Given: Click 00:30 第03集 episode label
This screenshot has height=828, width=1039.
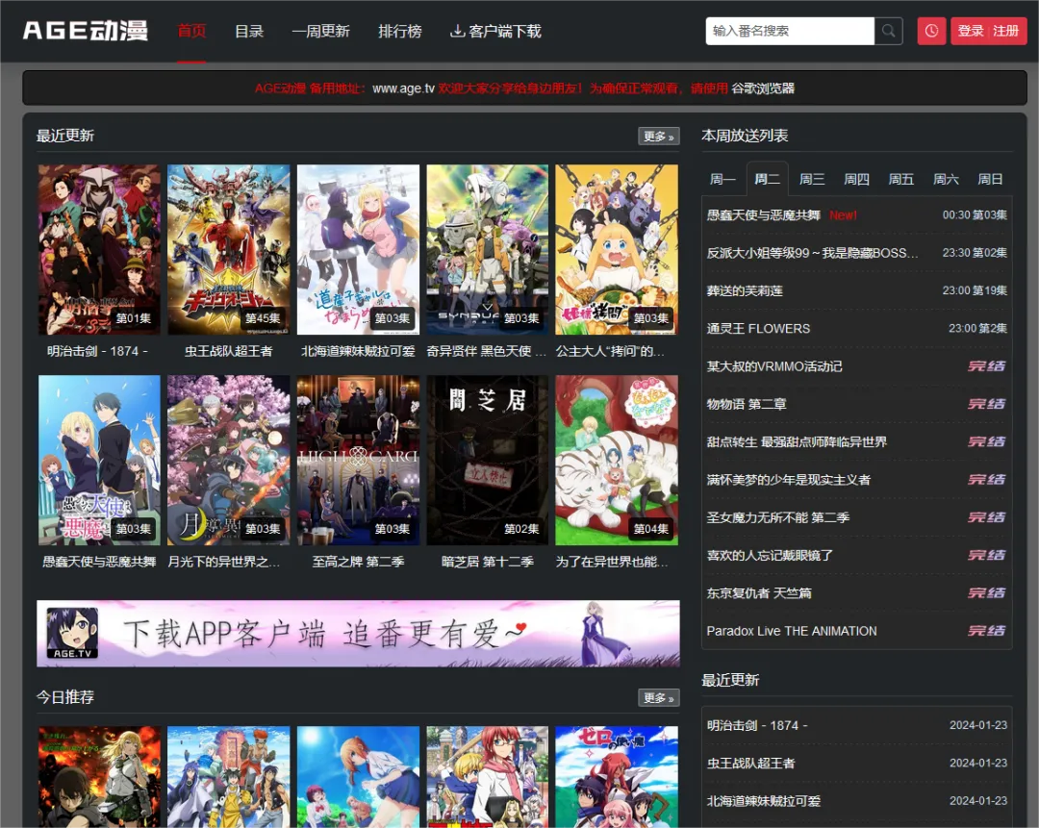Looking at the screenshot, I should (975, 215).
